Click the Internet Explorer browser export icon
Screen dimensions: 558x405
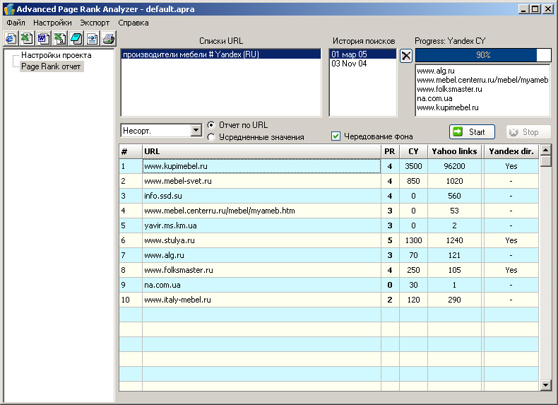click(x=11, y=38)
